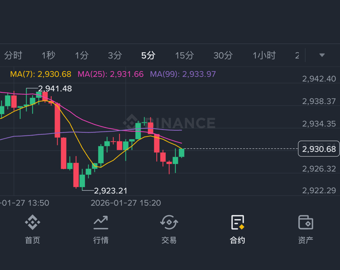Choose the 3分 chart interval
The height and width of the screenshot is (270, 340).
[115, 56]
